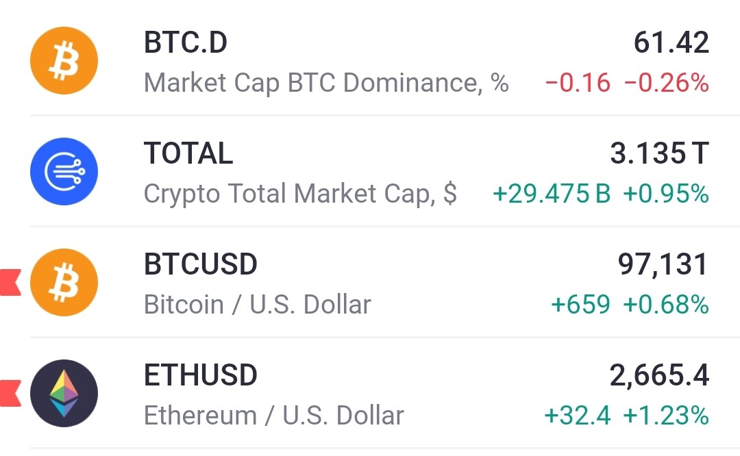
Task: Click the red flag beside BTCUSD
Action: (10, 283)
